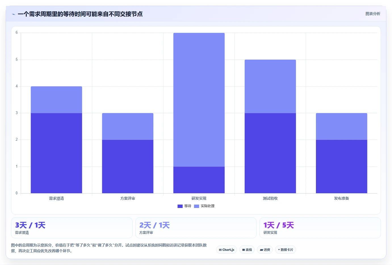Screen dimensions: 392x265
Task: Toggle the 等待 legend color swatch
Action: [180, 206]
